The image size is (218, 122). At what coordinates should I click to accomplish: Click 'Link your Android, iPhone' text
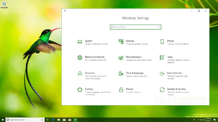(x=178, y=44)
